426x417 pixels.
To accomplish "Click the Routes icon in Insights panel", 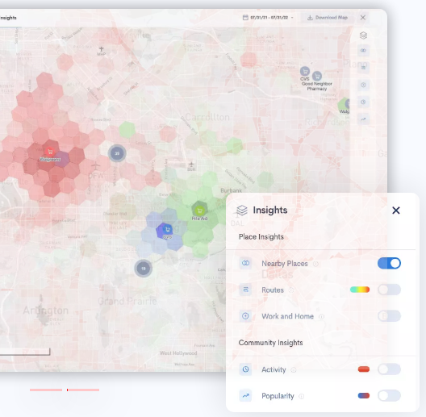I will pos(245,290).
